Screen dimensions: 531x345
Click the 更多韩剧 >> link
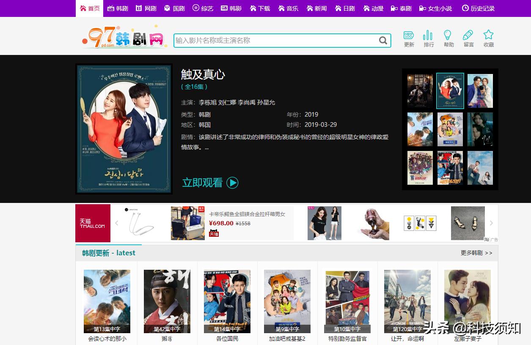[x=476, y=253]
